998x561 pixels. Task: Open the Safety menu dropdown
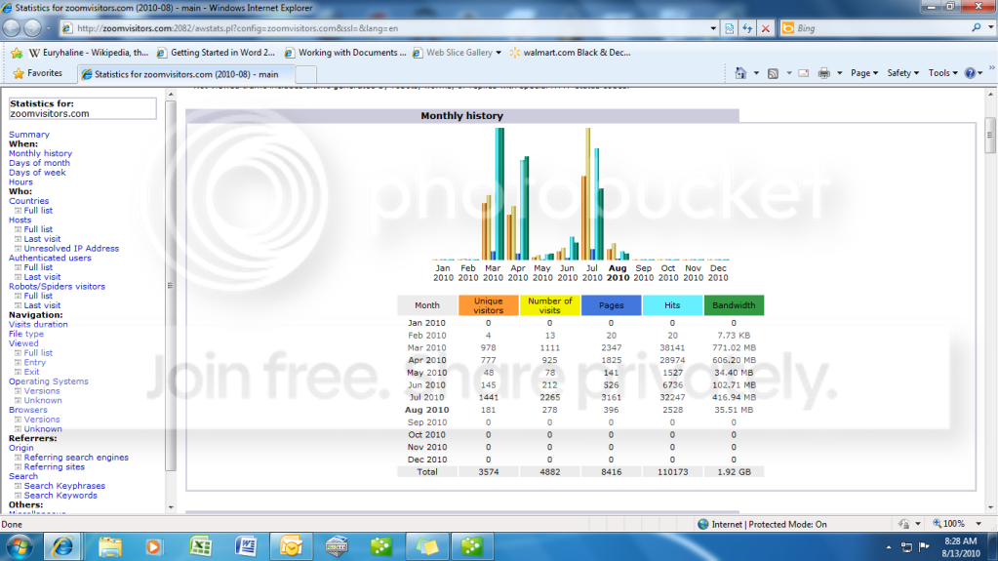pos(902,73)
